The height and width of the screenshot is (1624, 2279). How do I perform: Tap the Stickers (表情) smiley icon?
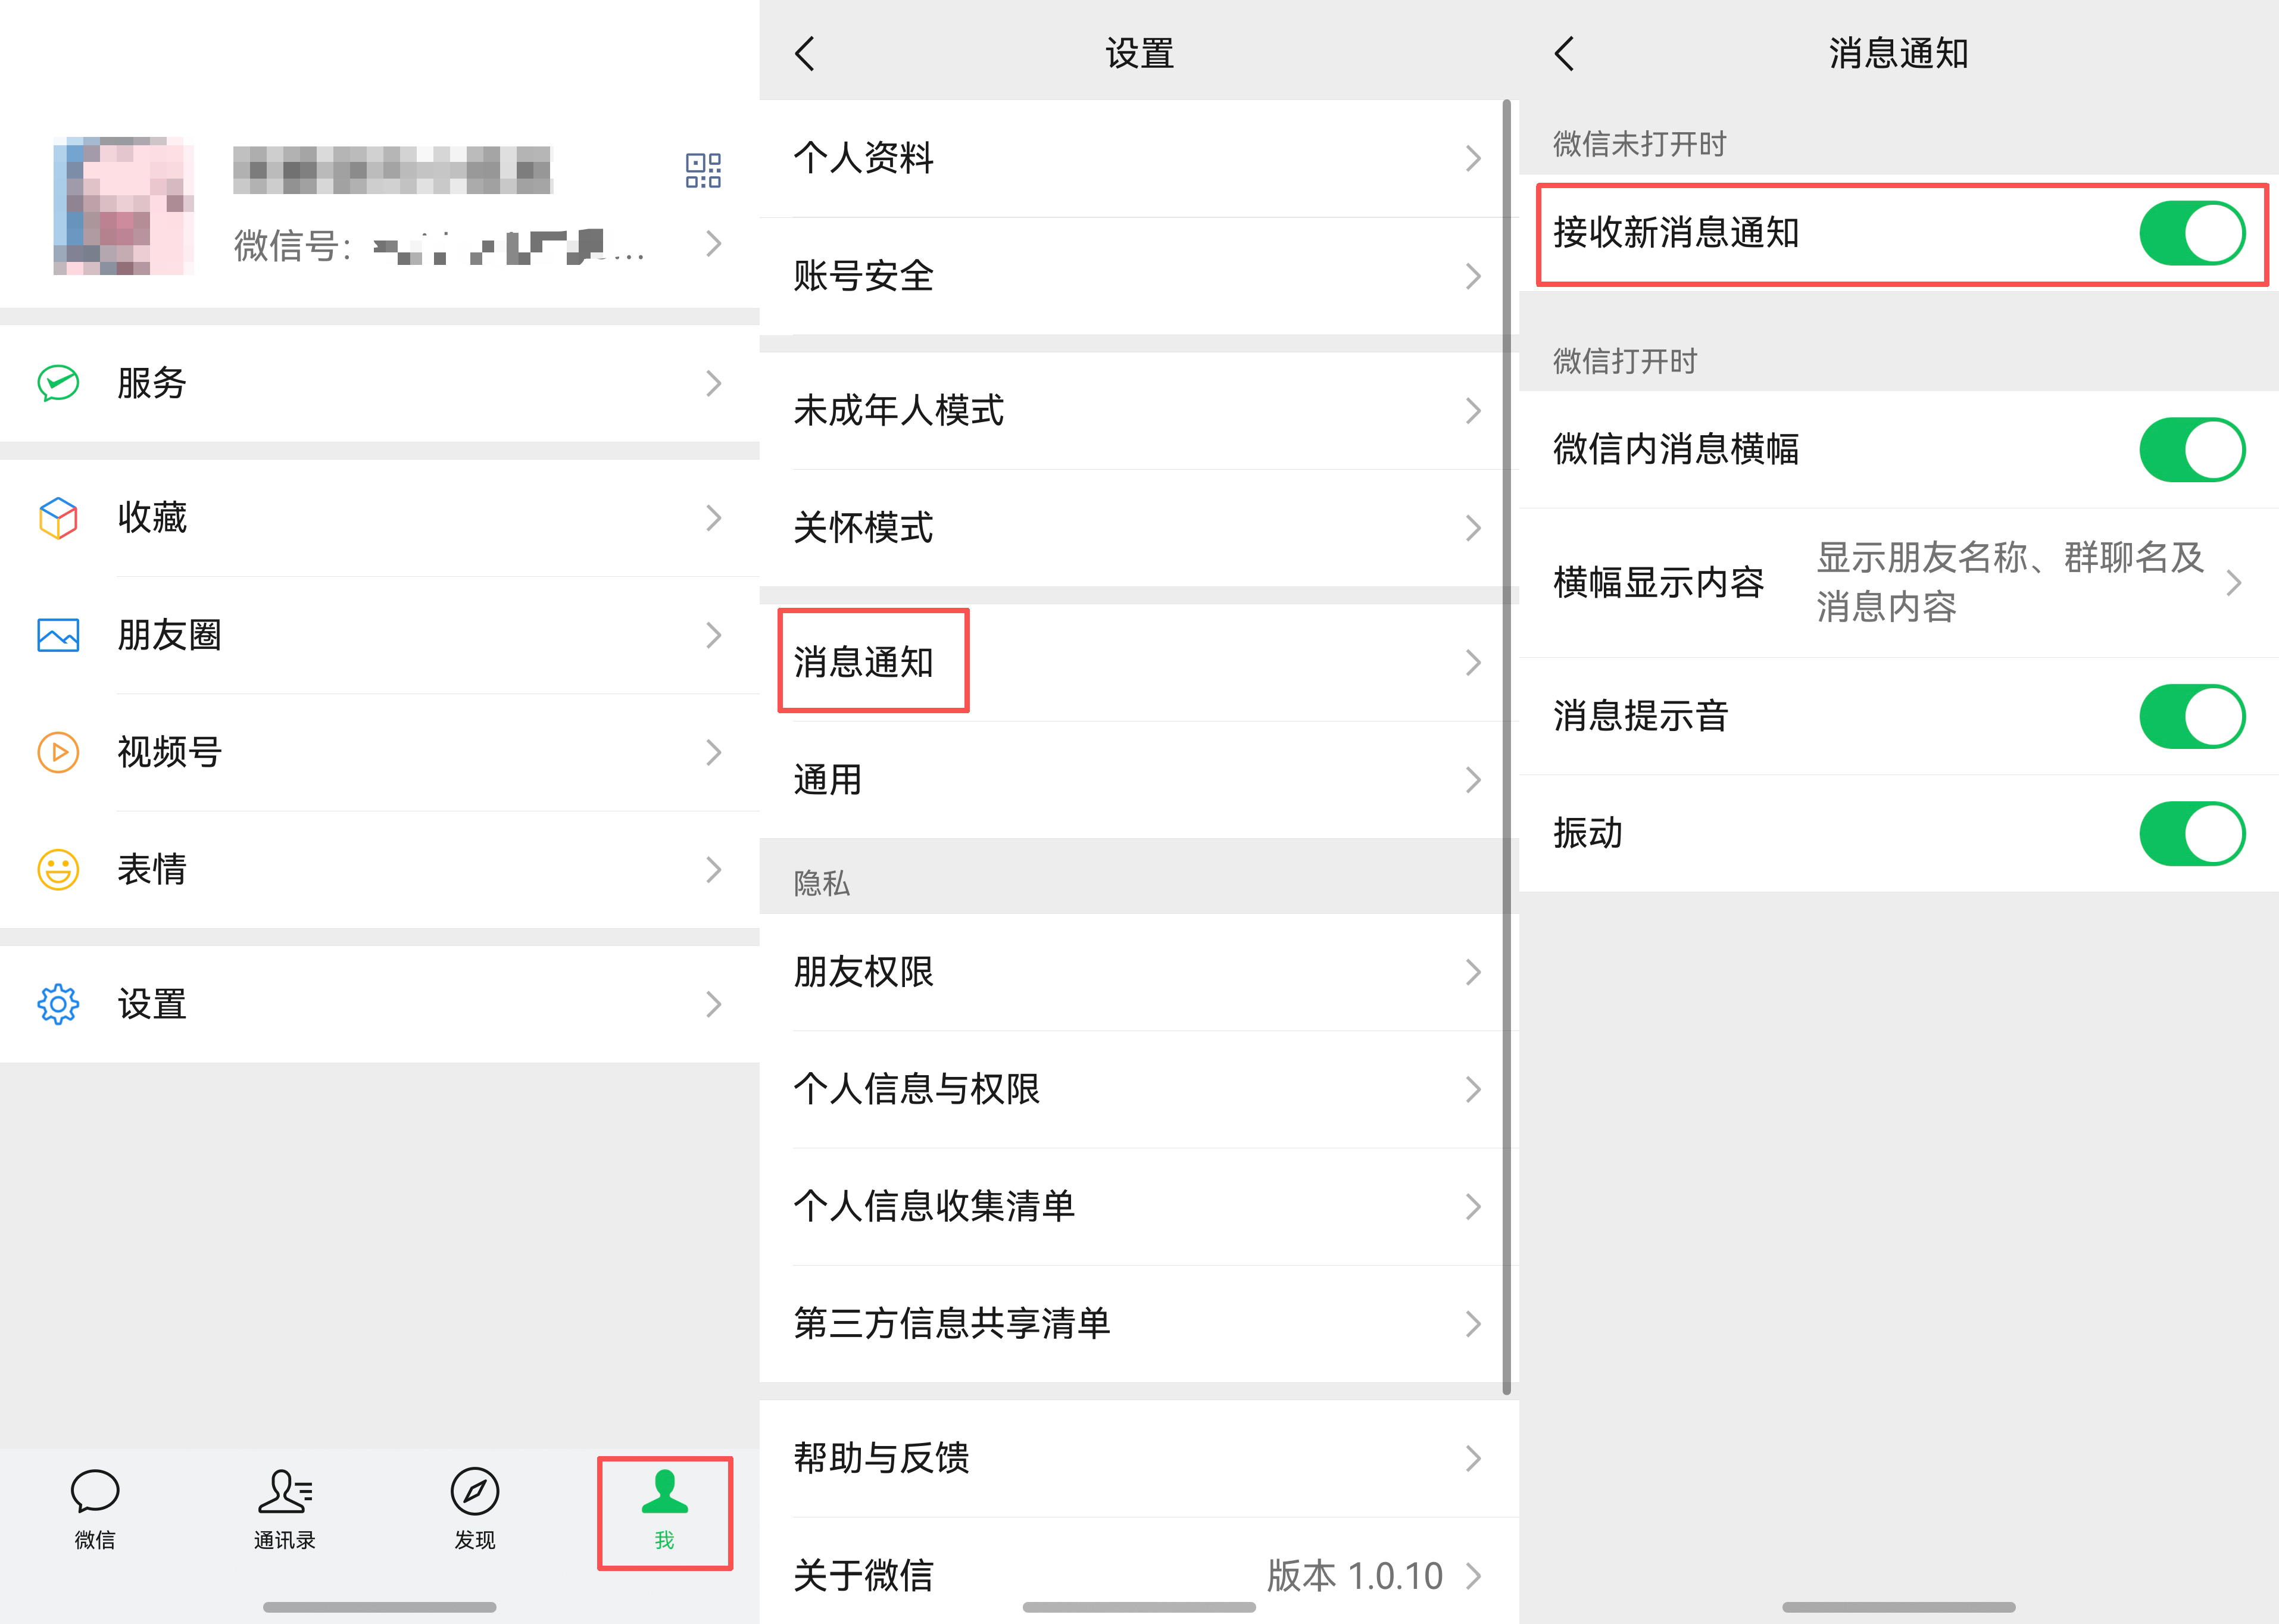pos(58,869)
